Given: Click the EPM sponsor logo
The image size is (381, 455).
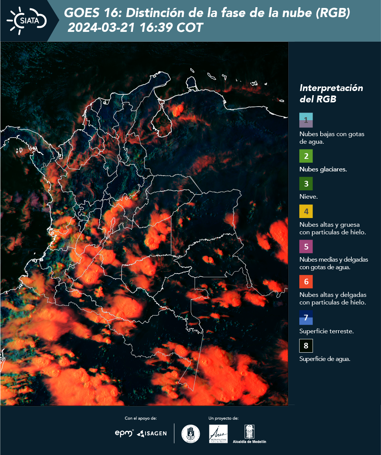Looking at the screenshot, I should point(125,433).
